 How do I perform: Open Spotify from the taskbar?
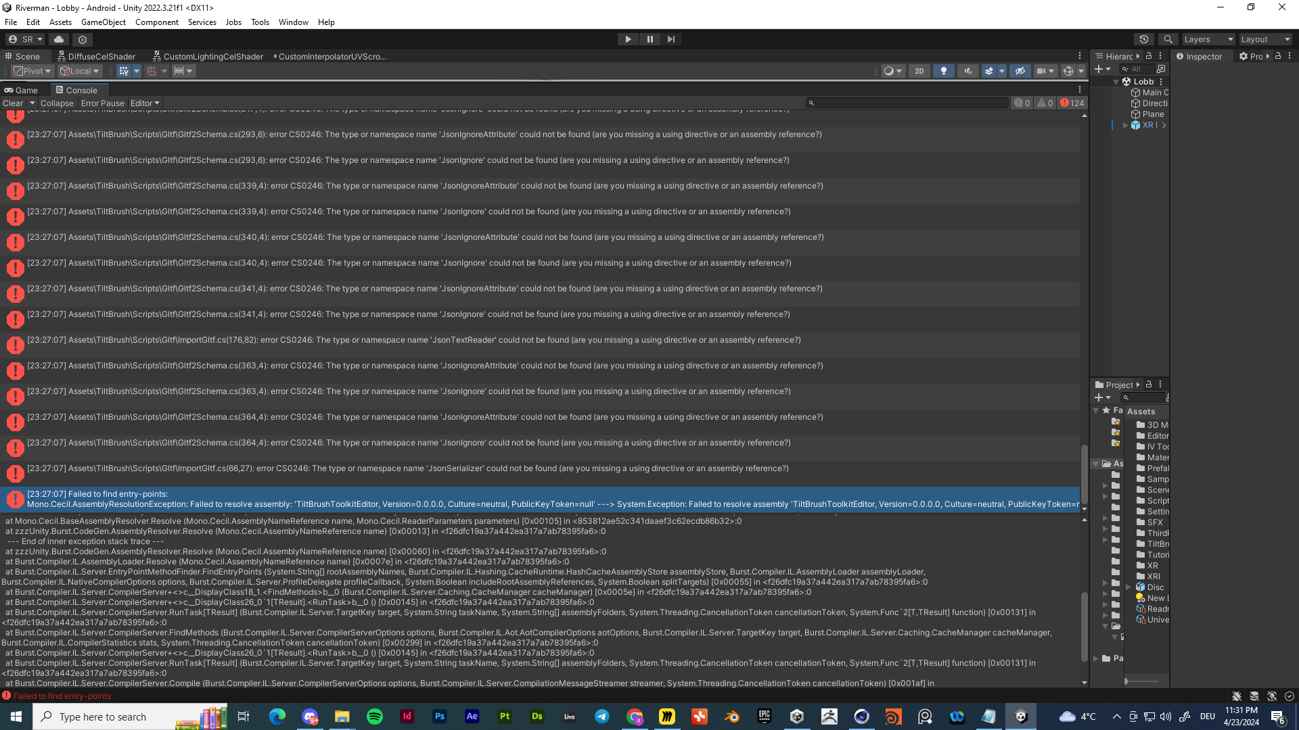[x=375, y=716]
